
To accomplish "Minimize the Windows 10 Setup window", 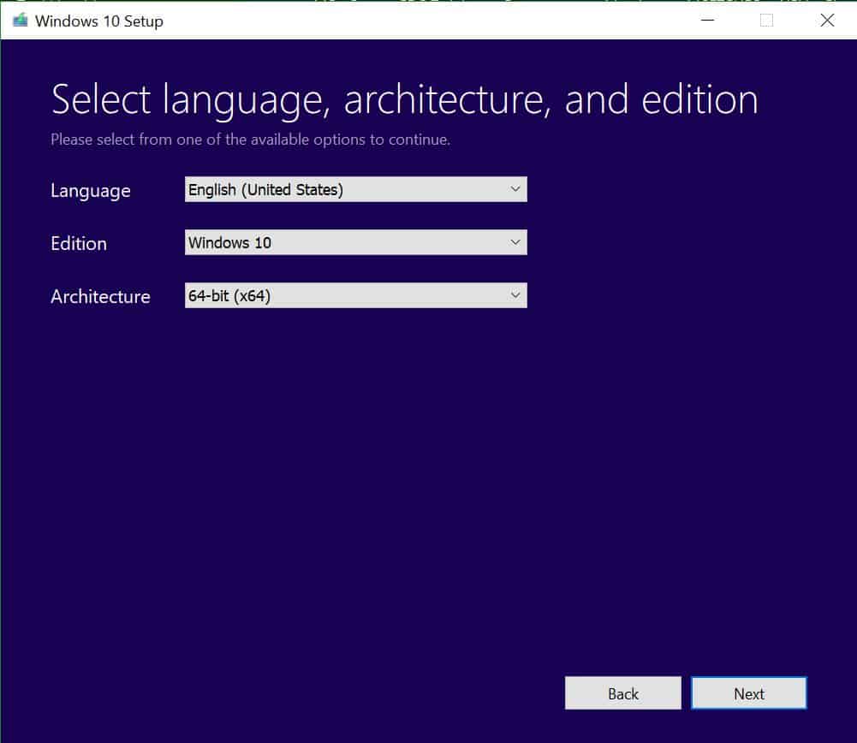I will [x=707, y=20].
